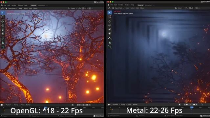Select the Select Box tool in left window

[3, 13]
